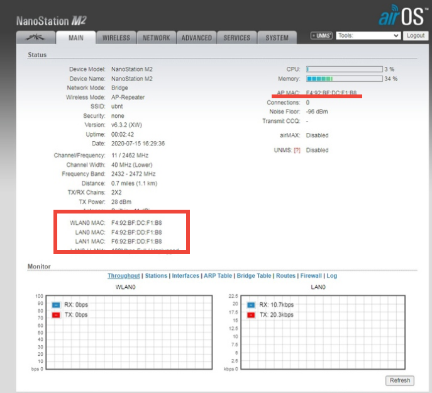Open the Bridge Table link
Screen dimensions: 432x393
coord(254,276)
